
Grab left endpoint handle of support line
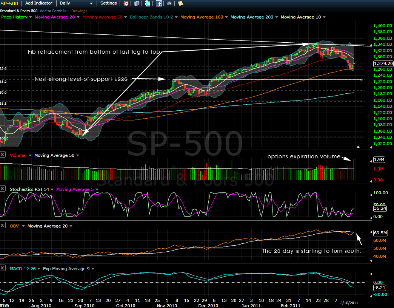(172, 80)
